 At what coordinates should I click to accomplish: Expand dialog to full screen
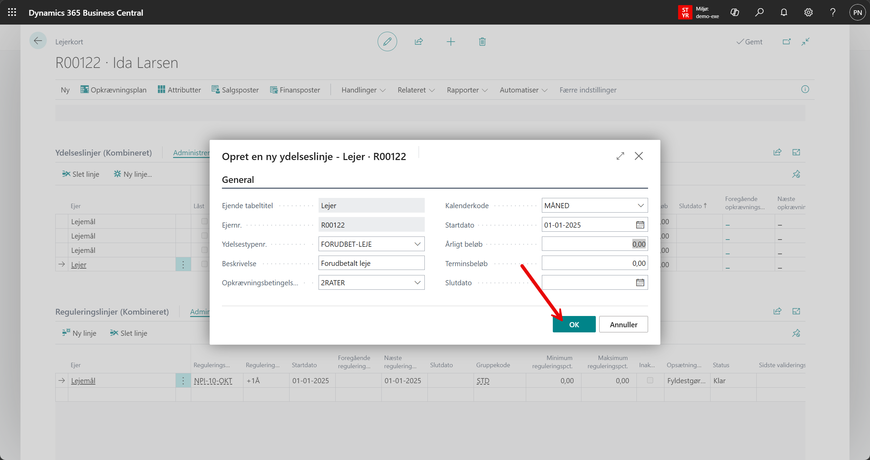point(620,156)
